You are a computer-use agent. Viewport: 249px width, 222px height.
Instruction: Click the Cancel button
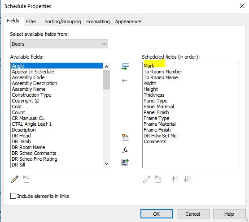pyautogui.click(x=193, y=214)
